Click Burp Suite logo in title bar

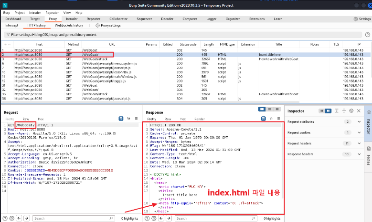5,5
